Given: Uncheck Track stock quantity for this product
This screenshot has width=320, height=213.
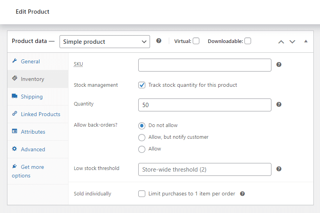Looking at the screenshot, I should click(142, 85).
